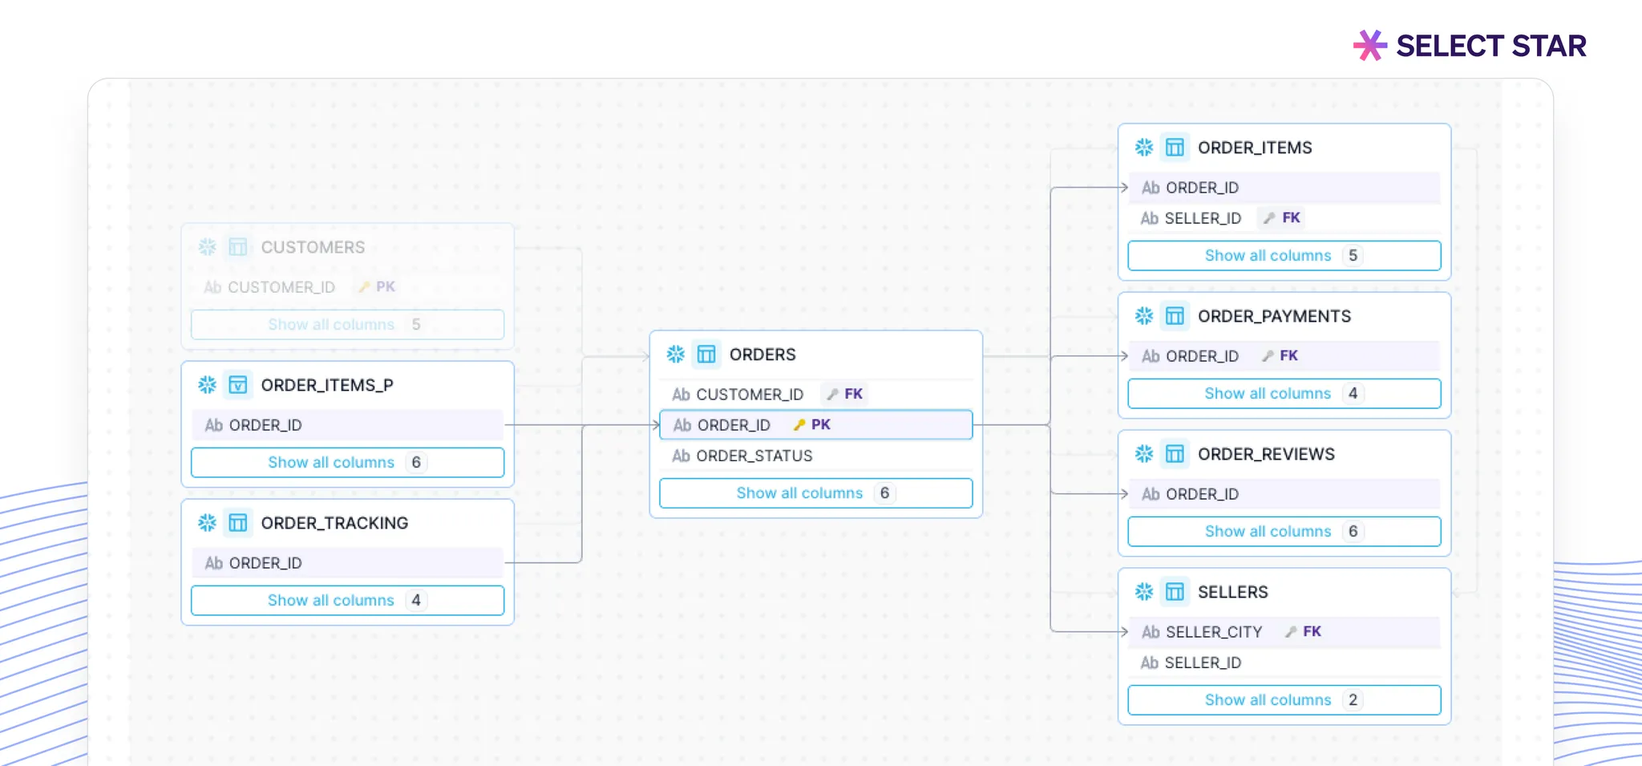Open the faded CUSTOMERS table title
Screen dimensions: 1642x766
click(313, 247)
